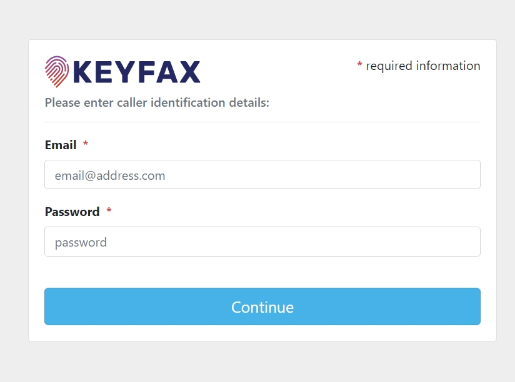The width and height of the screenshot is (515, 382).
Task: Click the 'Email' field label
Action: pyautogui.click(x=61, y=145)
